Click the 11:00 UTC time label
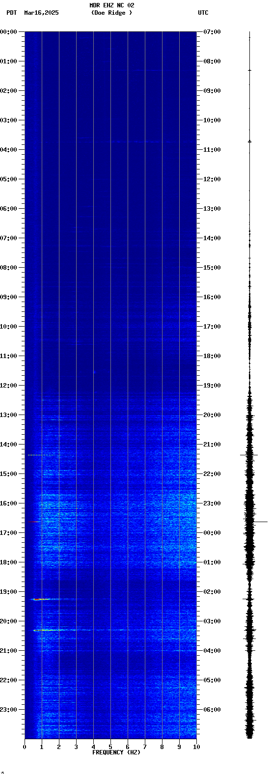 coord(212,150)
